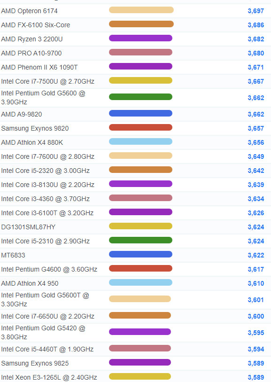Screen dimensions: 271x382
Task: Click the 3,610 benchmark score
Action: click(256, 284)
